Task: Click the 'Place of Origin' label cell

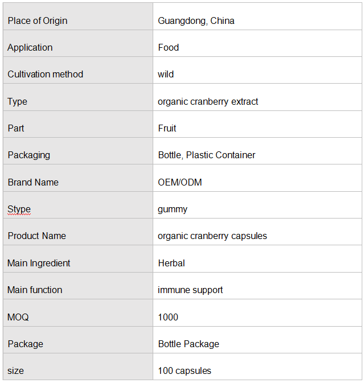Action: pos(78,17)
